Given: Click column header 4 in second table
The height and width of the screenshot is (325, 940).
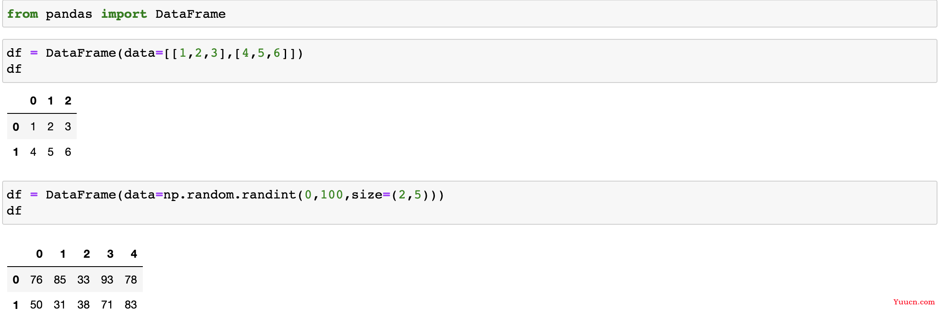Looking at the screenshot, I should (133, 254).
